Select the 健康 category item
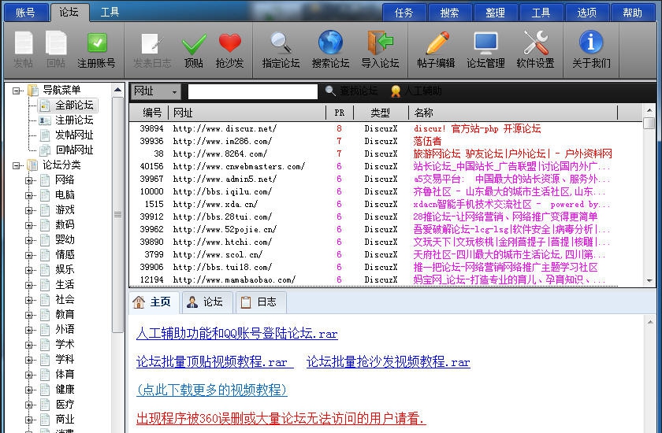This screenshot has width=662, height=433. [x=65, y=390]
